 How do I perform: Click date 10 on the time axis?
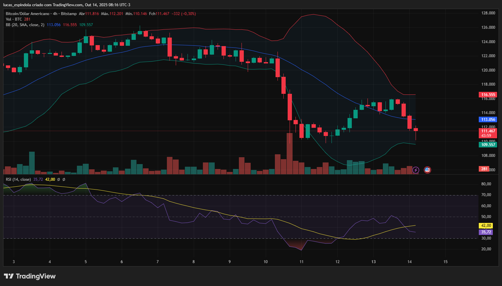coord(266,262)
